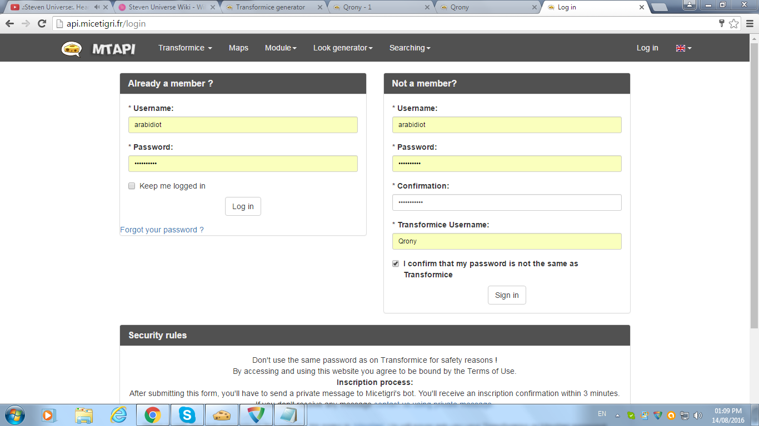Go back with the browser back arrow
The height and width of the screenshot is (426, 759).
click(9, 23)
